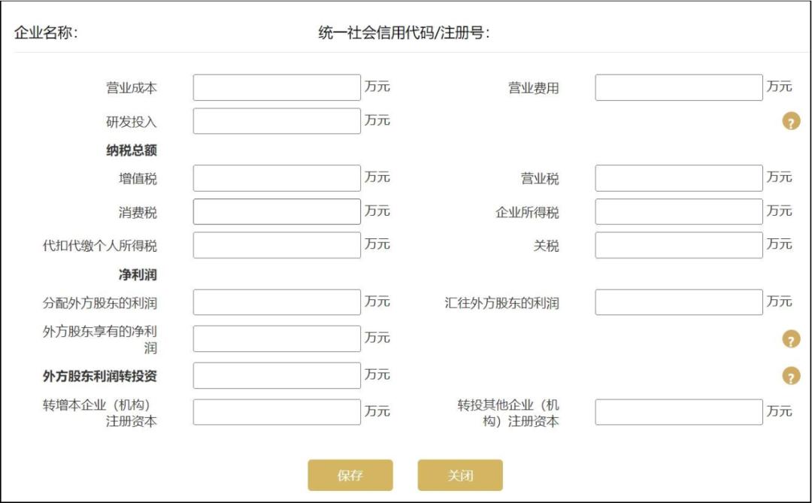Select the 分配外方股东的利润 field

[276, 301]
